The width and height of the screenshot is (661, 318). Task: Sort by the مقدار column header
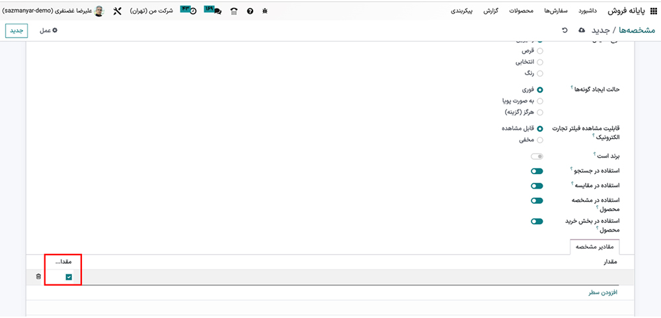609,262
